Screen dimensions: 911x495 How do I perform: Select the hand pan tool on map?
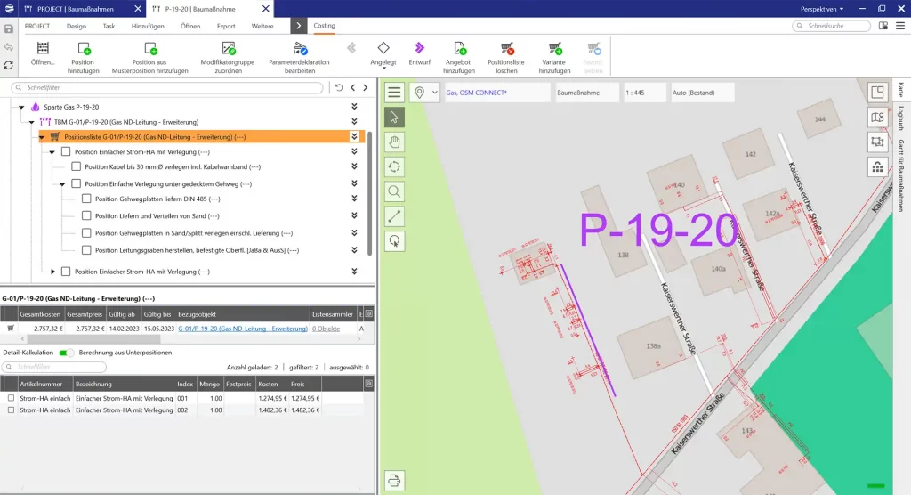pos(395,142)
